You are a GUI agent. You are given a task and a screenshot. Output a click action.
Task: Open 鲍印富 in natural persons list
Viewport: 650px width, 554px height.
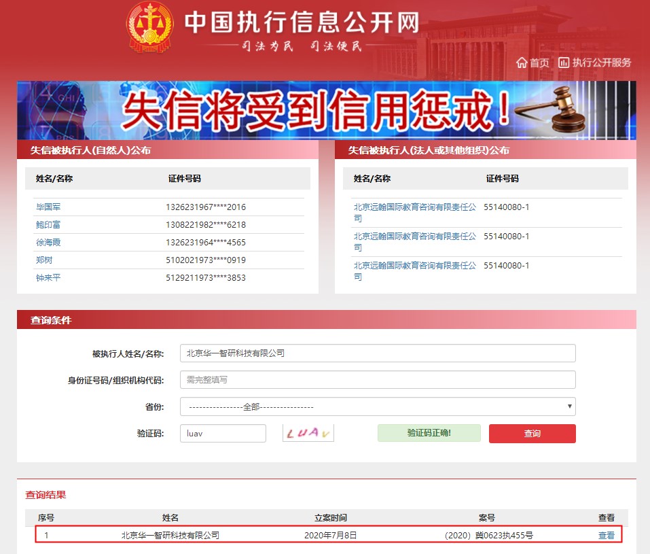pyautogui.click(x=48, y=224)
